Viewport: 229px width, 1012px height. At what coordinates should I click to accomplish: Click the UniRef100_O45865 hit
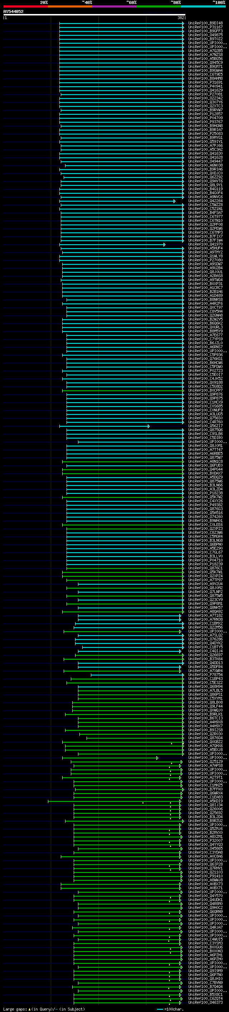pyautogui.click(x=205, y=848)
